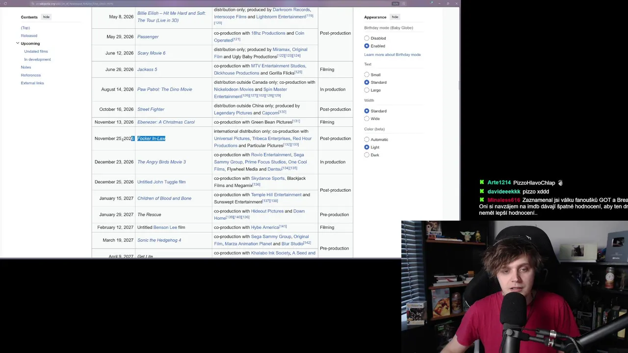The height and width of the screenshot is (353, 628).
Task: Open the Billie Eilish Hit Me Hard and Soft film link
Action: 171,17
